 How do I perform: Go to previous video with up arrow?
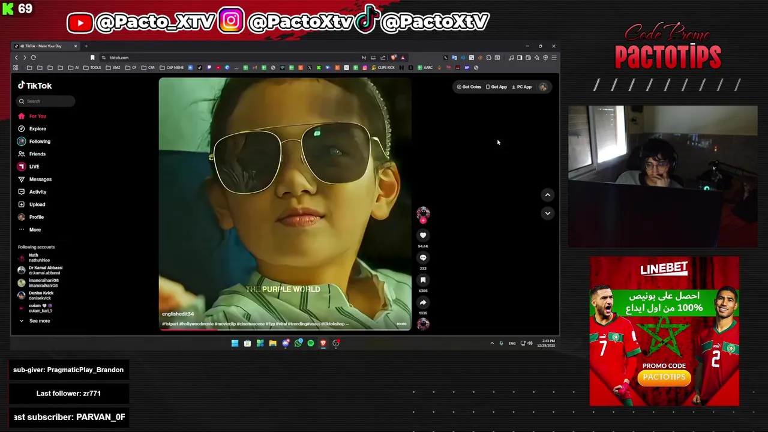(547, 194)
